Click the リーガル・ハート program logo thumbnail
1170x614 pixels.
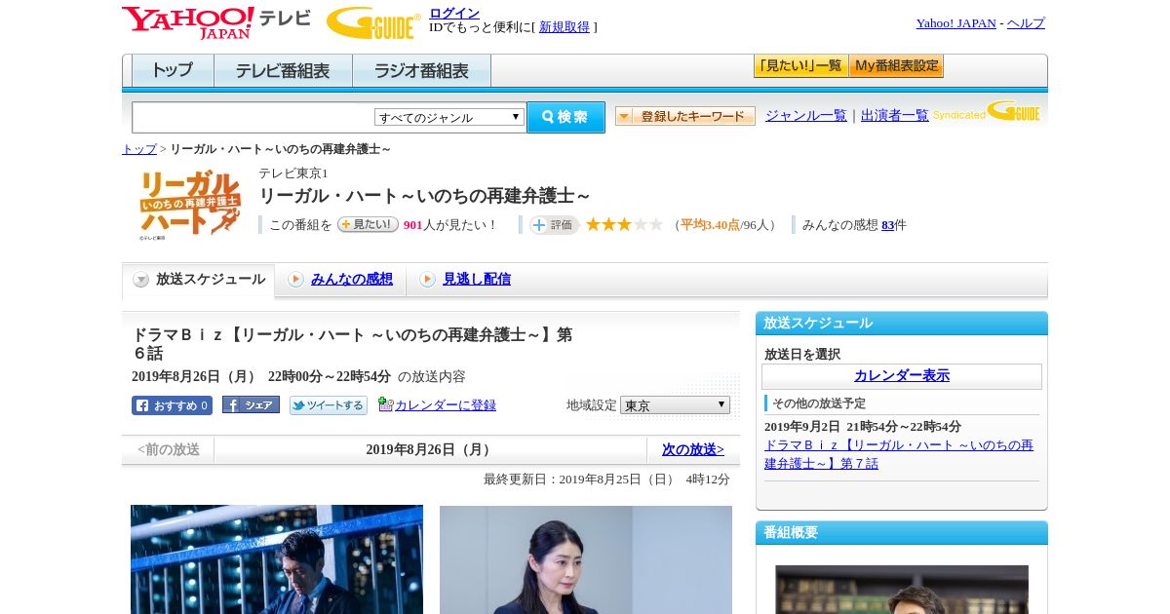click(x=188, y=205)
